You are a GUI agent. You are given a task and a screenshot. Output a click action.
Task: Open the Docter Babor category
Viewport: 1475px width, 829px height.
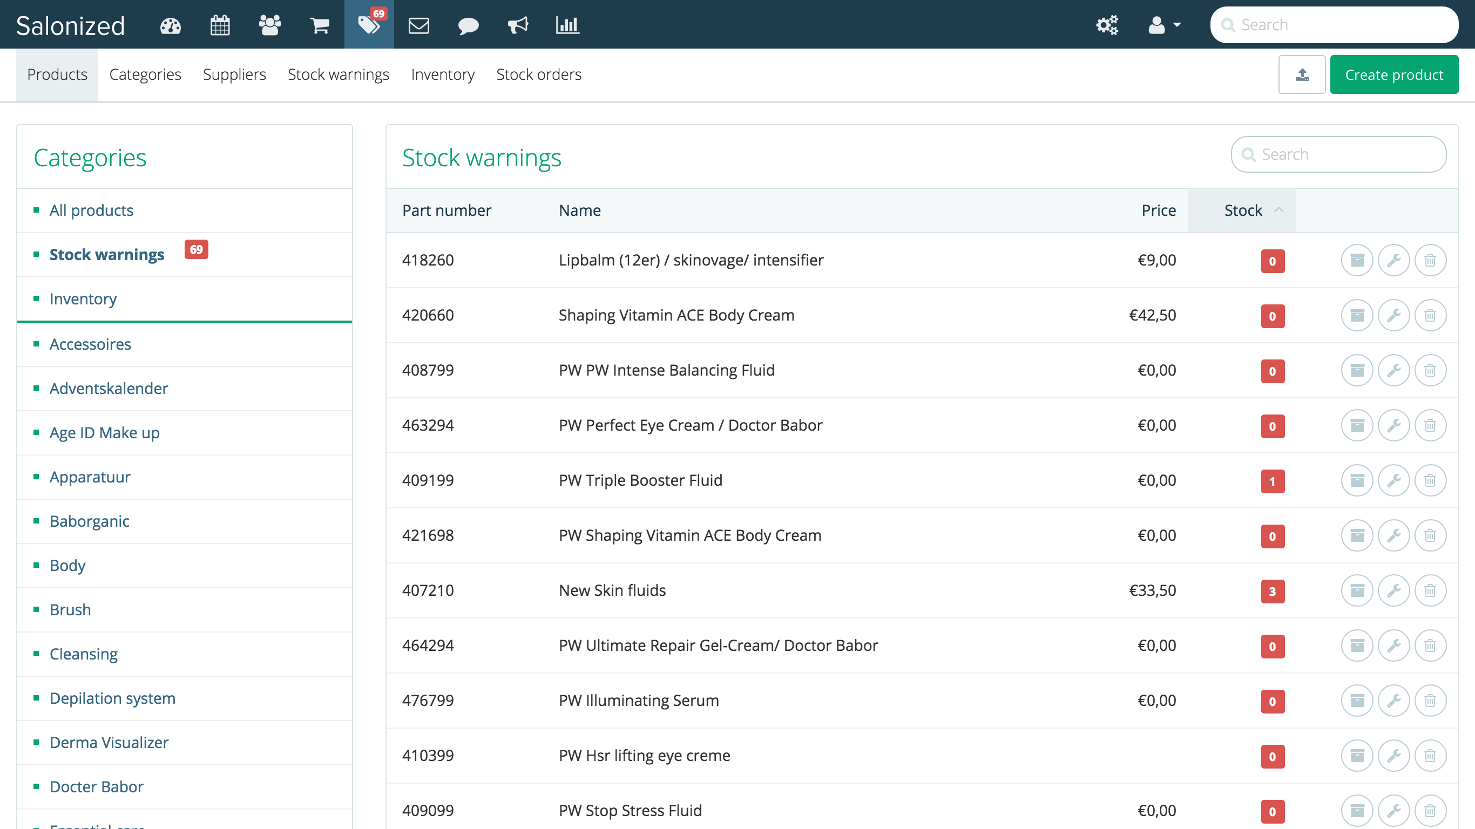coord(96,786)
